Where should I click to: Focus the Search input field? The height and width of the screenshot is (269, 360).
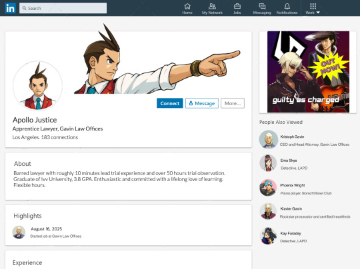pyautogui.click(x=63, y=8)
